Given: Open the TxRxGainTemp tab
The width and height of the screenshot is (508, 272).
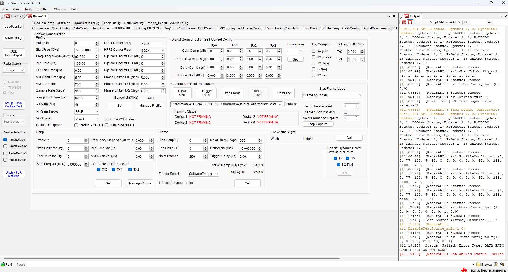Looking at the screenshot, I should 43,23.
